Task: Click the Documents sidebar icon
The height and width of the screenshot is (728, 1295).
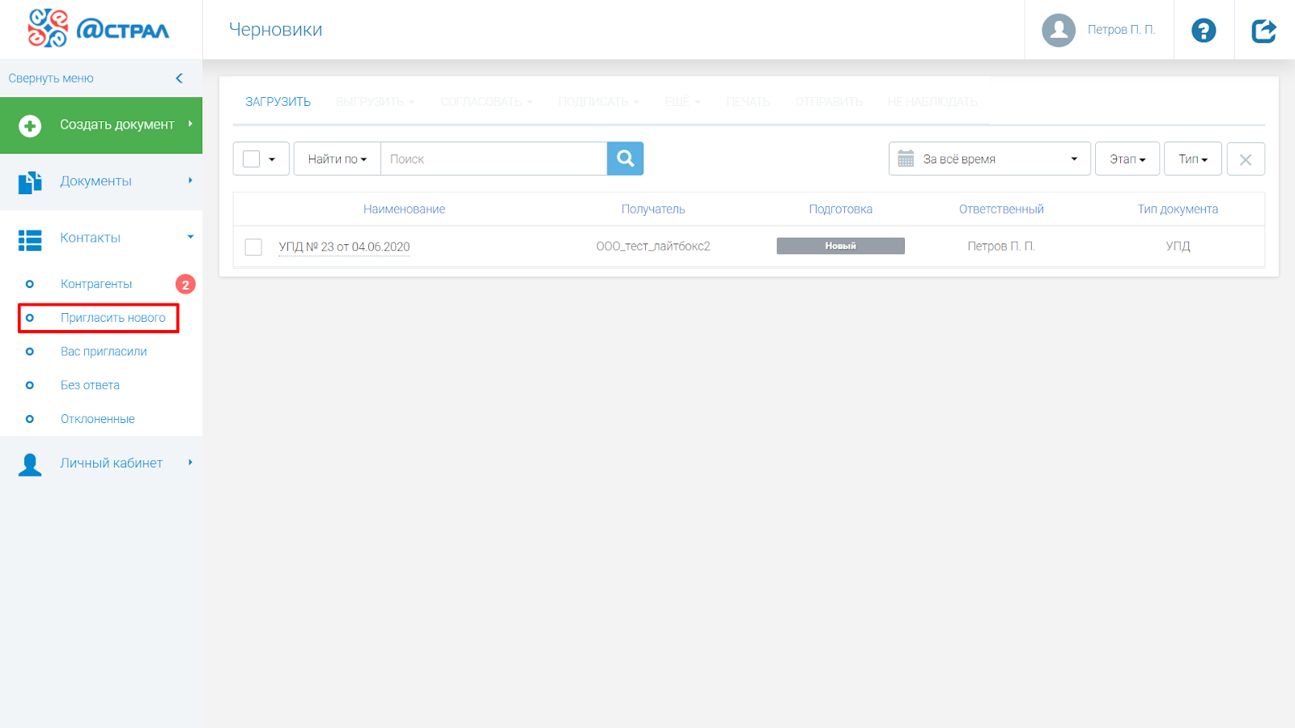Action: 30,182
